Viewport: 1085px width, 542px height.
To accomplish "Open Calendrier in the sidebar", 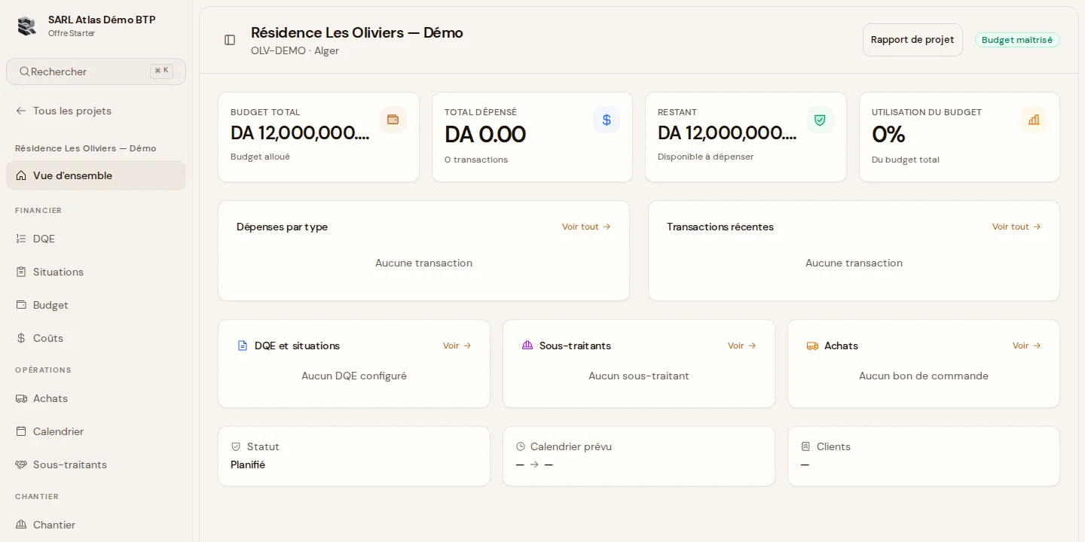I will [96, 431].
